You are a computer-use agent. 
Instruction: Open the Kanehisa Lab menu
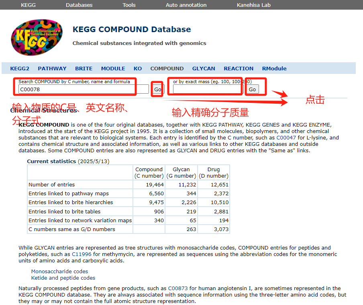point(253,5)
